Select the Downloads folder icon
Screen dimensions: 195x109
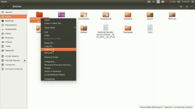(x=106, y=15)
